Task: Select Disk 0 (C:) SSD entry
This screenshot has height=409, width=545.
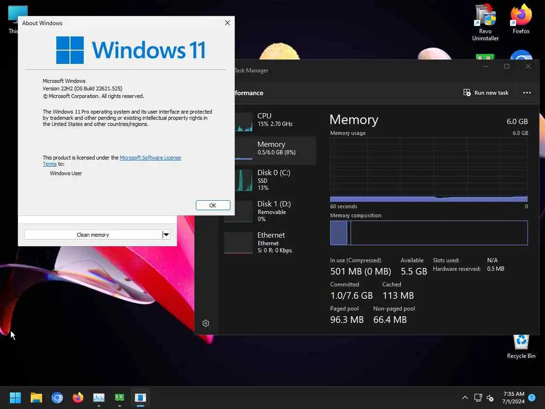Action: coord(275,180)
